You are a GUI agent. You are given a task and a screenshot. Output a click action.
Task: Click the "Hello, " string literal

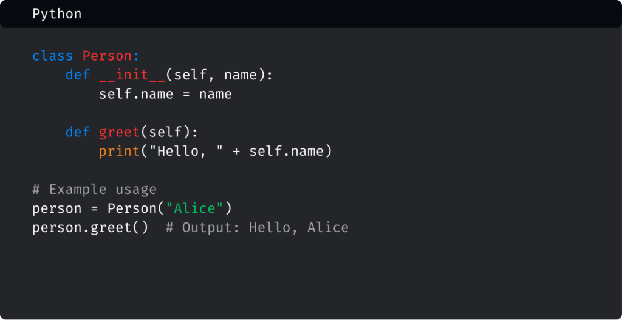182,151
